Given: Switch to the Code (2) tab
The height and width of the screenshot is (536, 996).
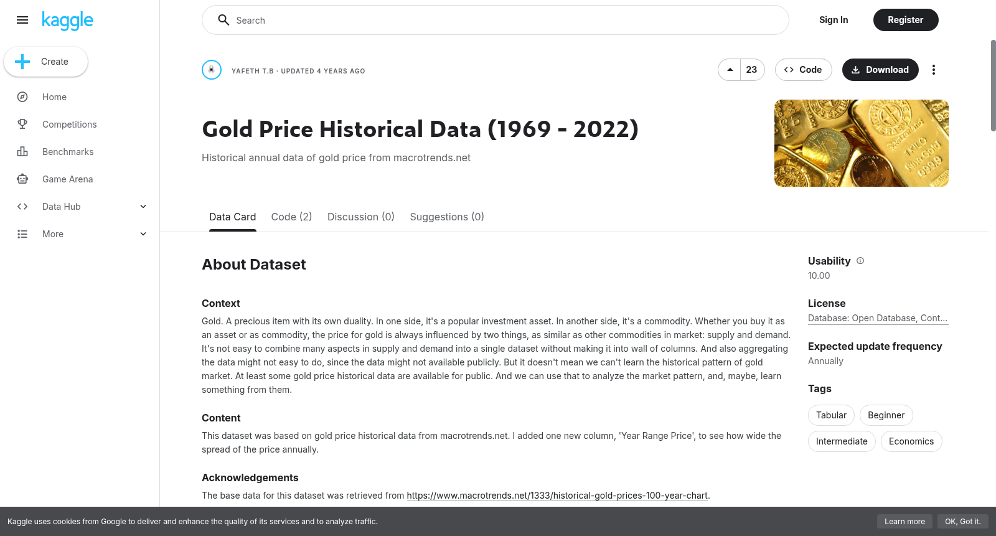Looking at the screenshot, I should (x=291, y=217).
